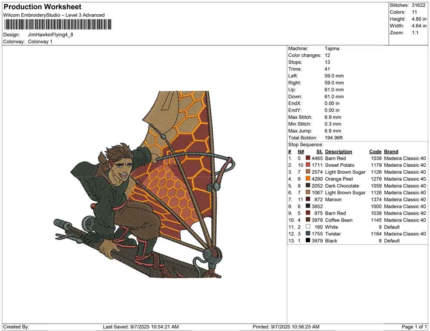Viewport: 430px width, 331px height.
Task: Click the "Up:" label
Action: [292, 89]
